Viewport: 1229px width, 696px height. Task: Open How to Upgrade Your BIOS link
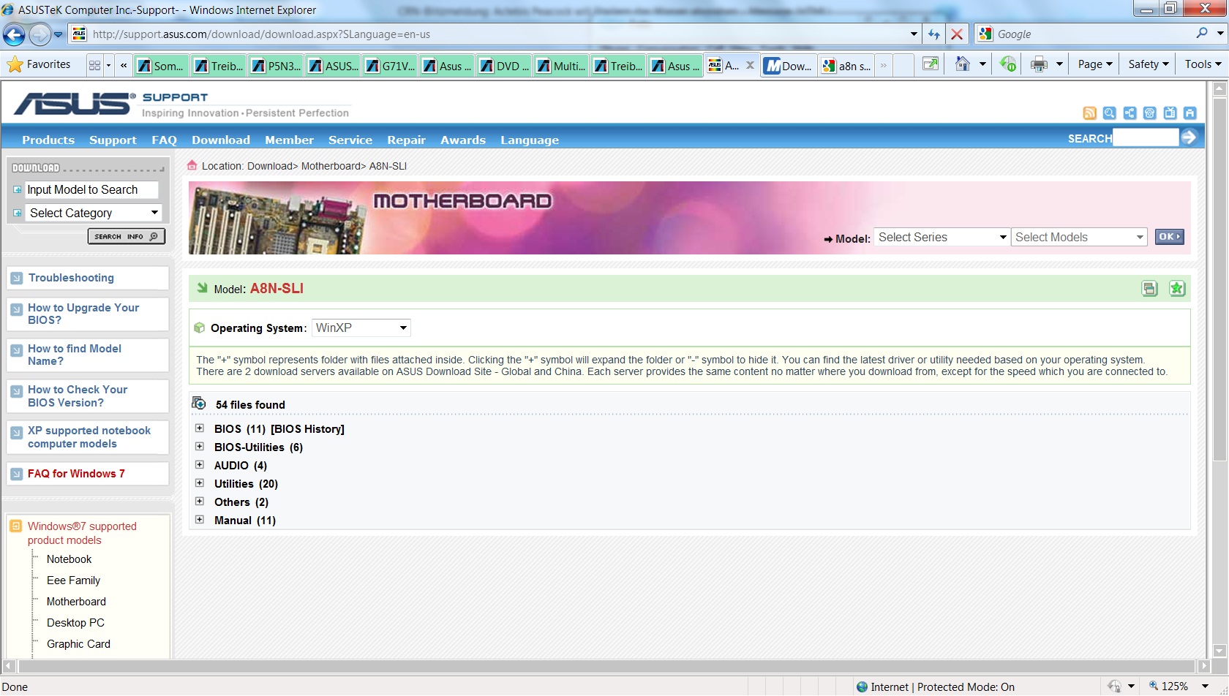pos(83,314)
